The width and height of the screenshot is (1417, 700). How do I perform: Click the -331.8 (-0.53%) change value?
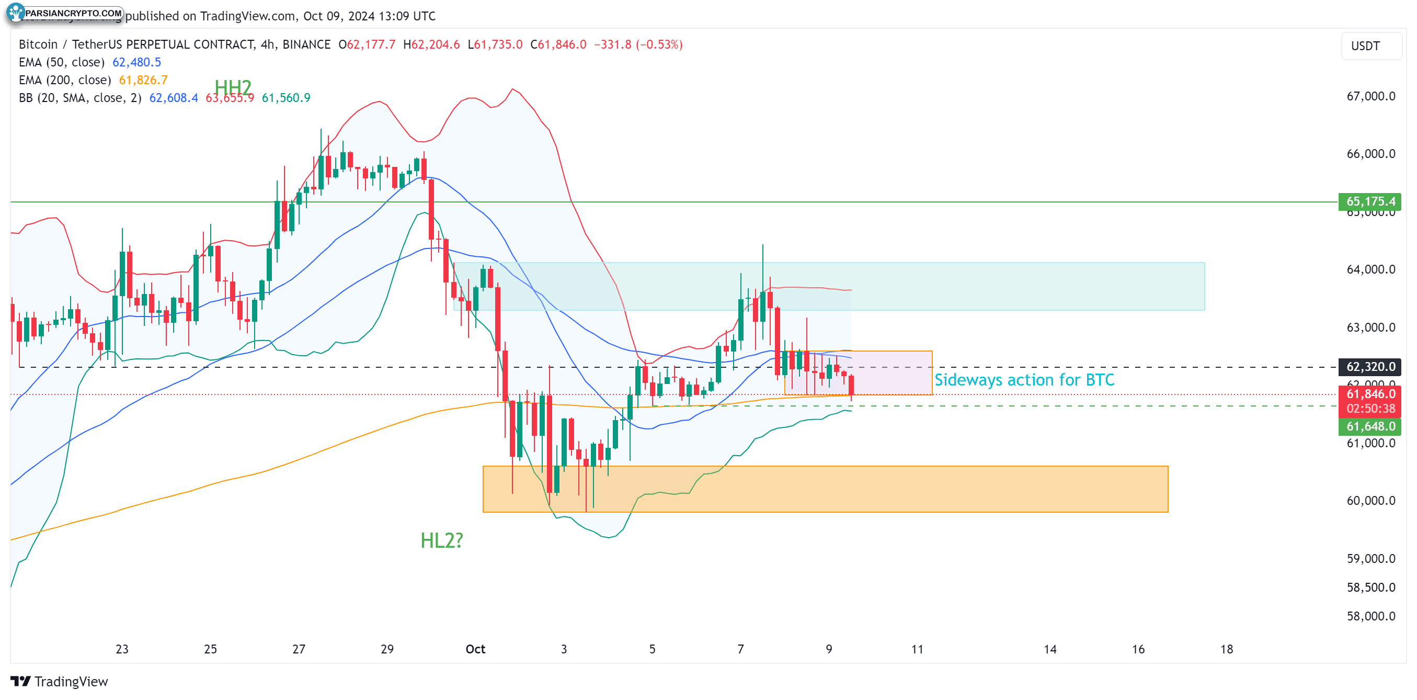click(x=638, y=44)
